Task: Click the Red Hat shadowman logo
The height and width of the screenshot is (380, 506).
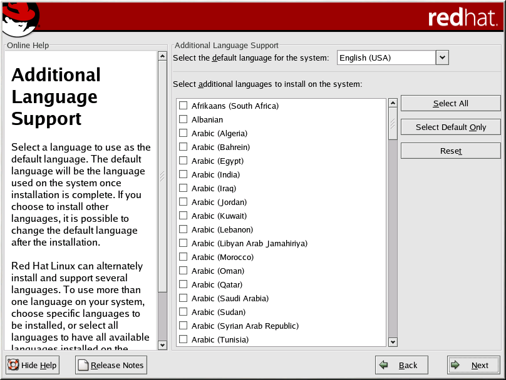Action: pos(20,19)
